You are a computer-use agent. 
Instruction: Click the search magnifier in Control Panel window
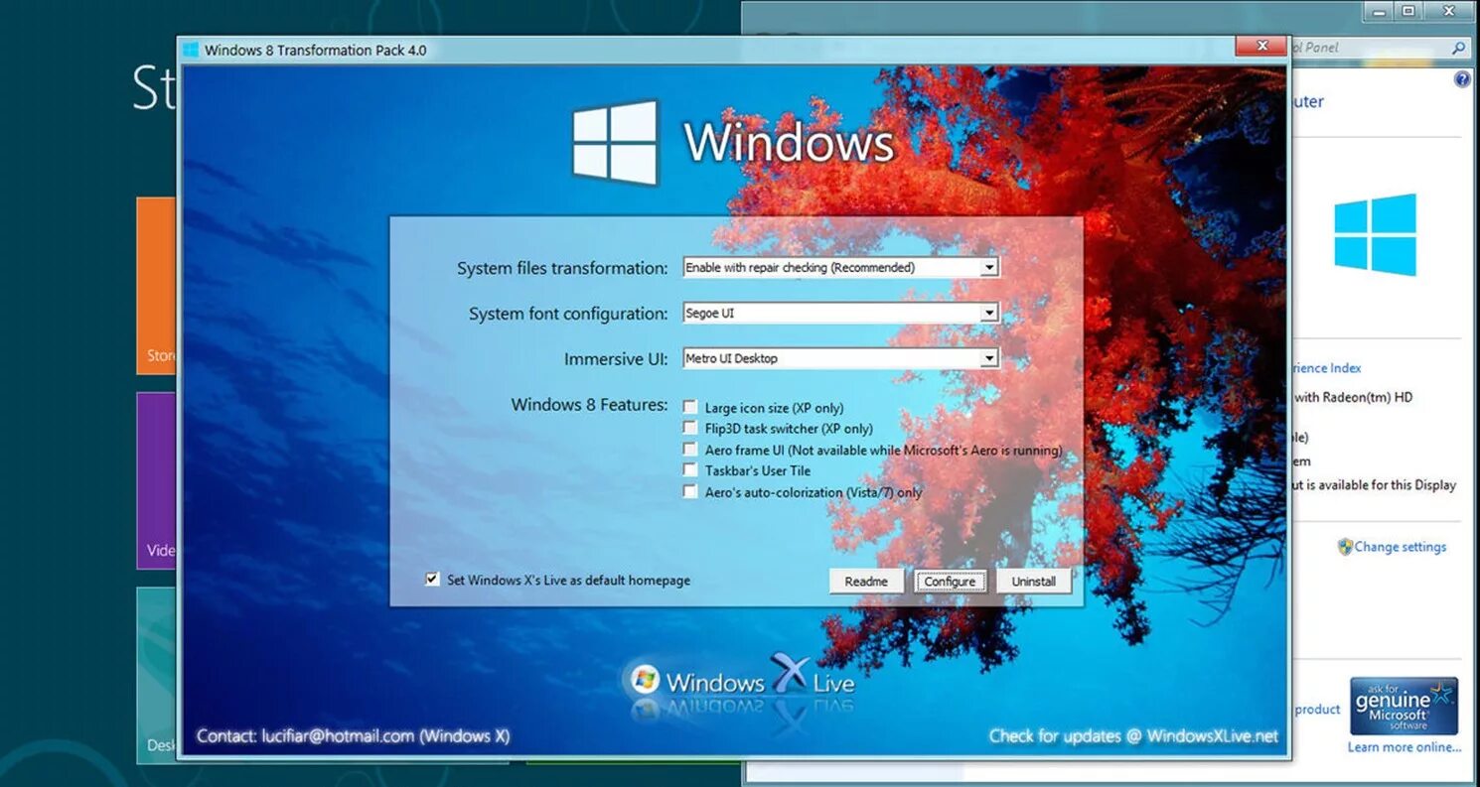[1458, 48]
